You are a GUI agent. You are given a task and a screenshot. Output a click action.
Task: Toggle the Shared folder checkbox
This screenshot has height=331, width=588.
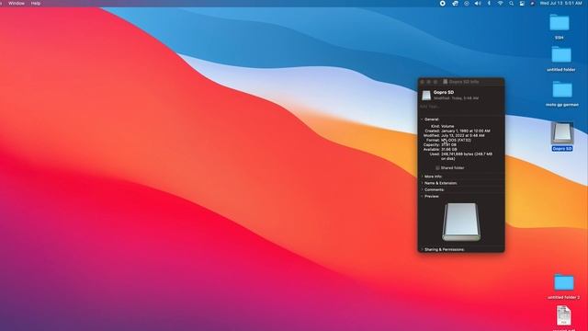click(x=437, y=167)
